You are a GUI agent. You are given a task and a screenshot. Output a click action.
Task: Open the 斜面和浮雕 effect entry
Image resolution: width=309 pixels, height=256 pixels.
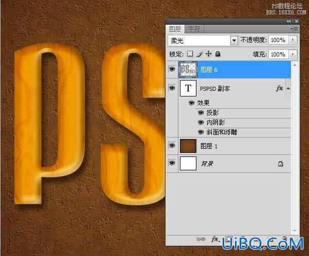[222, 132]
